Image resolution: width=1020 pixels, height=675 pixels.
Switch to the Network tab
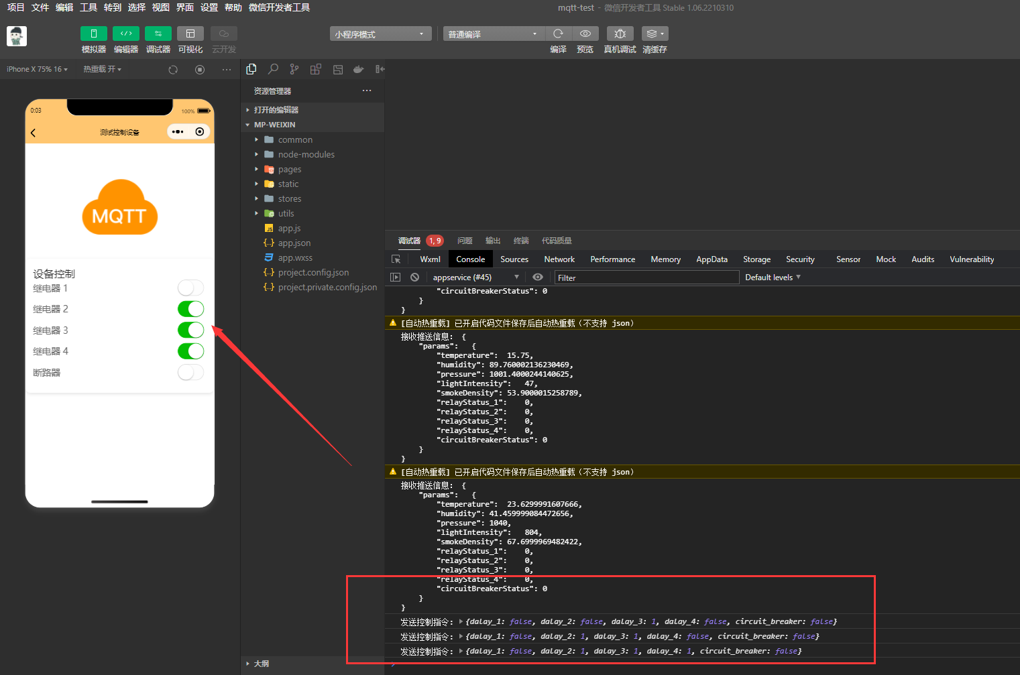559,259
